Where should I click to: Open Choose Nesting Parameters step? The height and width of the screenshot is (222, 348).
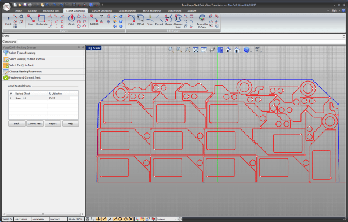[43, 72]
